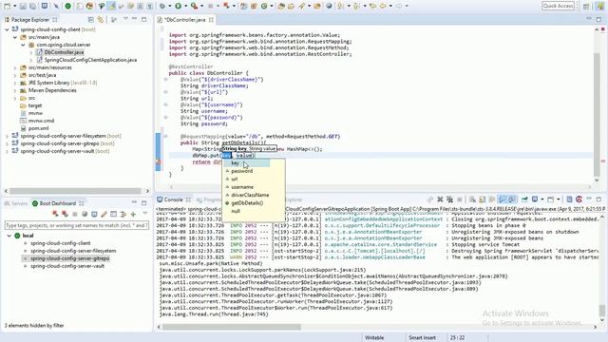Launch Debug with the bug toolbar icon
This screenshot has width=608, height=342.
click(162, 6)
